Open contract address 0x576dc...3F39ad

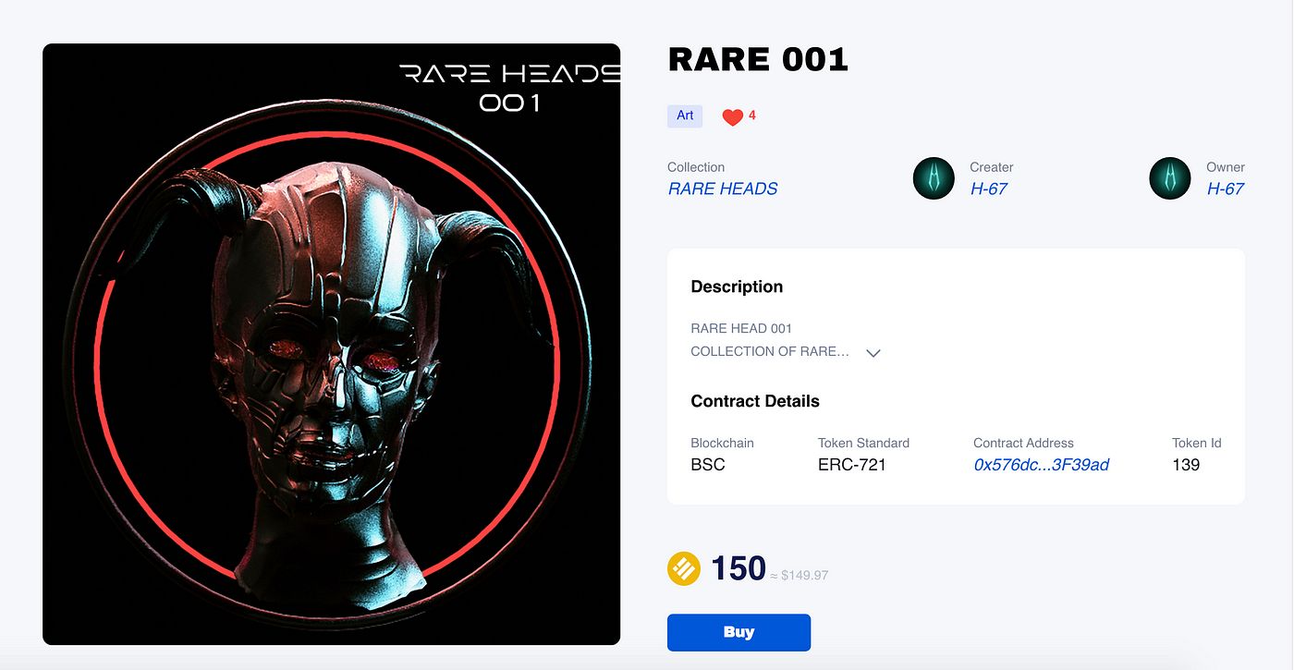pos(1042,465)
